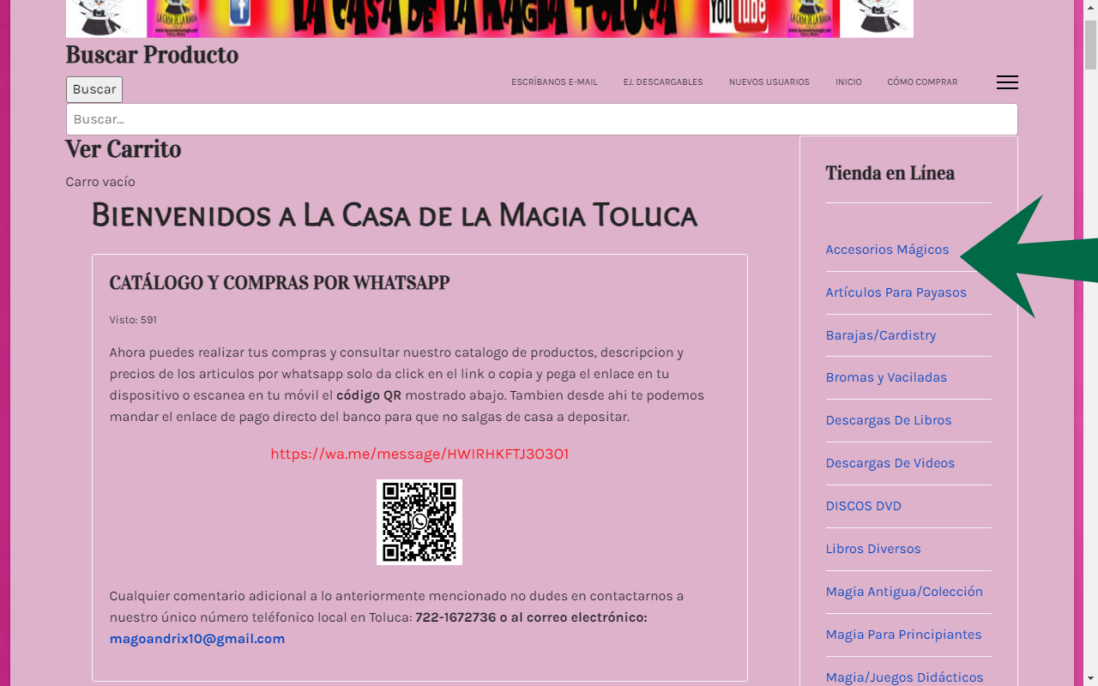Open Descargas De Videos category

point(890,463)
